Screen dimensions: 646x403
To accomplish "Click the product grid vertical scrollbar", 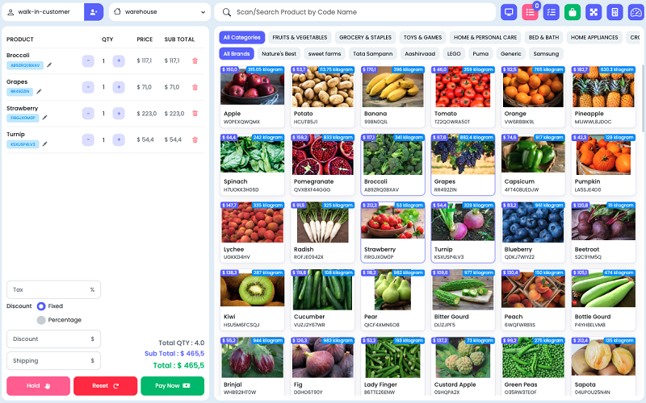I will [643, 98].
